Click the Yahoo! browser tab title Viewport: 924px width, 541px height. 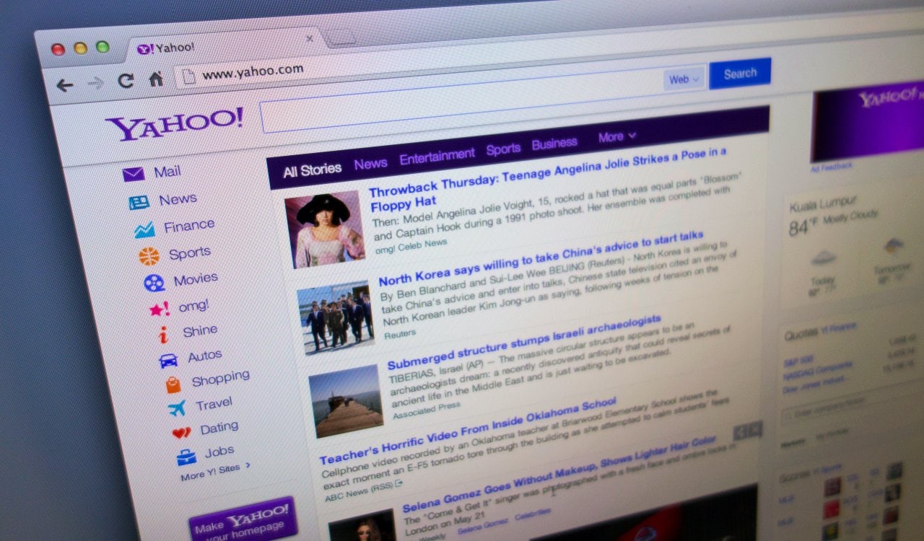[x=175, y=47]
